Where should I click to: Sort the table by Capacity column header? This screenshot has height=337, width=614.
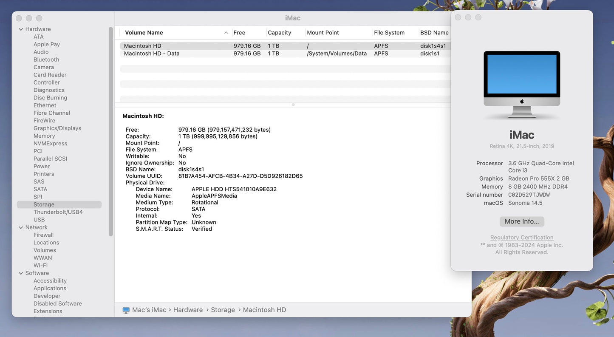279,33
